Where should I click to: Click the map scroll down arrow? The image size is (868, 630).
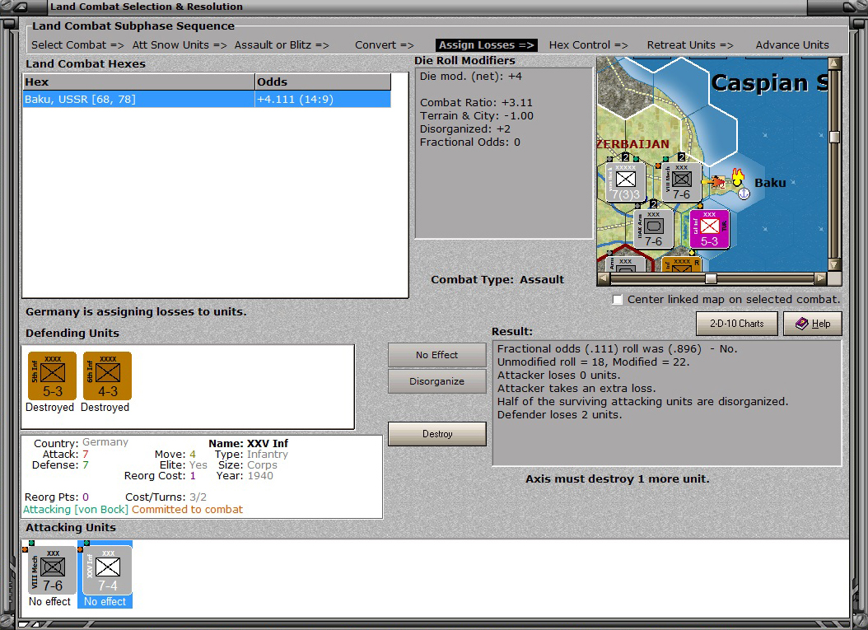tap(834, 264)
